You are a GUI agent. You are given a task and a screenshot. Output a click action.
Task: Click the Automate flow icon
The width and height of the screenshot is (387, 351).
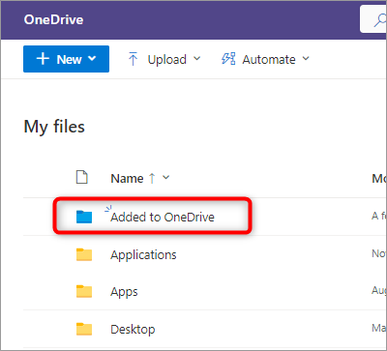[x=228, y=59]
